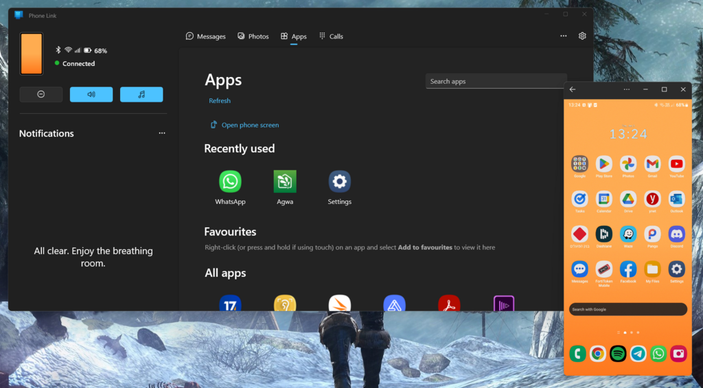Open the camera app in phone dock
703x388 pixels.
[678, 354]
